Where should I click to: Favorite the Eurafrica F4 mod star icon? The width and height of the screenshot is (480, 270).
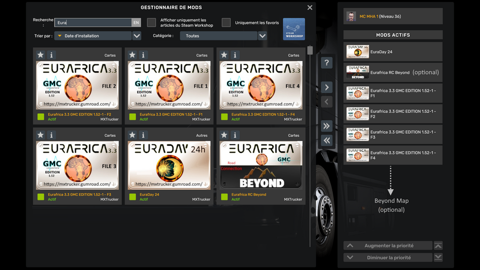224,55
